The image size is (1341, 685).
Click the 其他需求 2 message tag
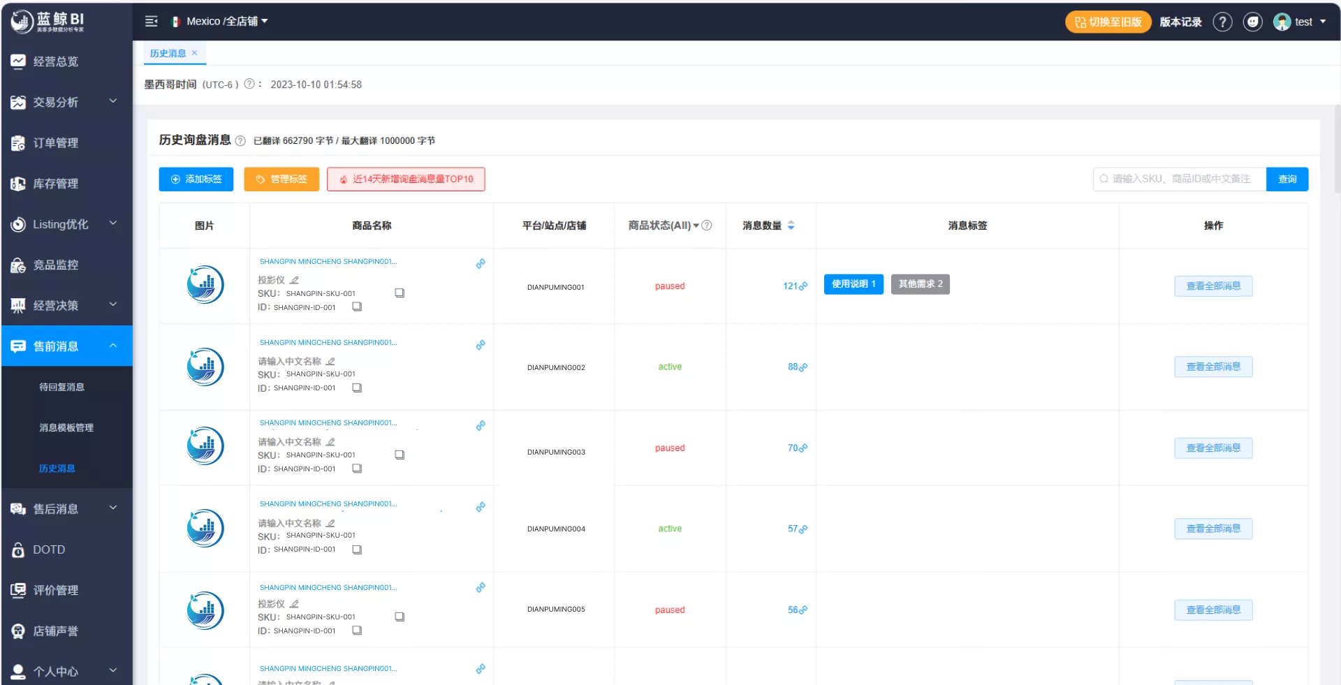tap(921, 284)
